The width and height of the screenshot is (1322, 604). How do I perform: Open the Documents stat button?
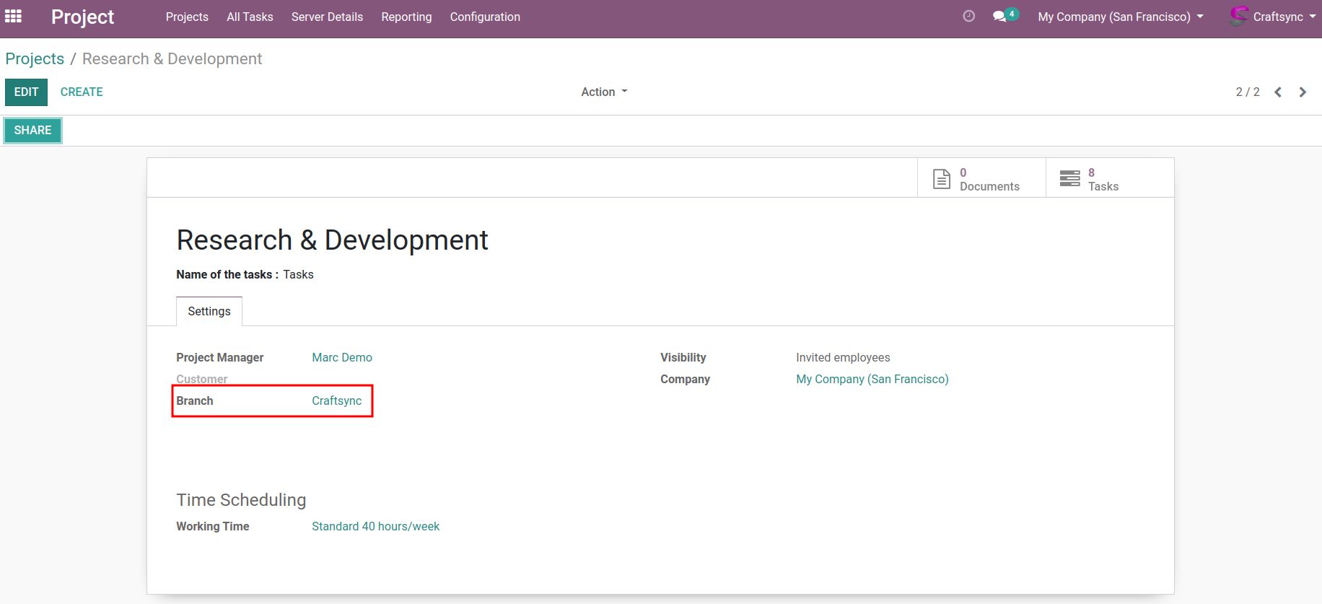click(x=980, y=179)
